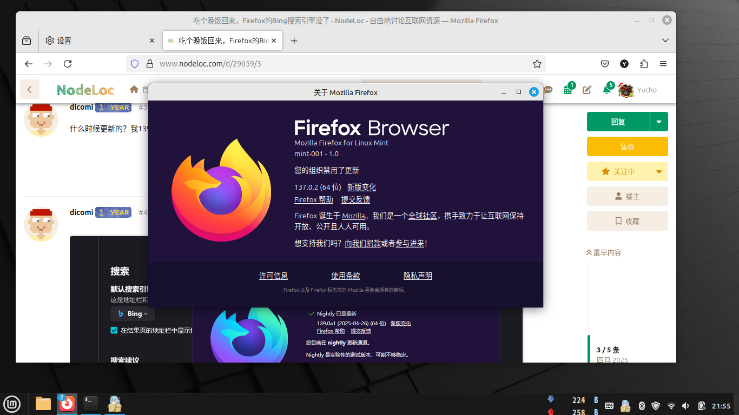Open the Y extension icon in toolbar

coord(624,64)
